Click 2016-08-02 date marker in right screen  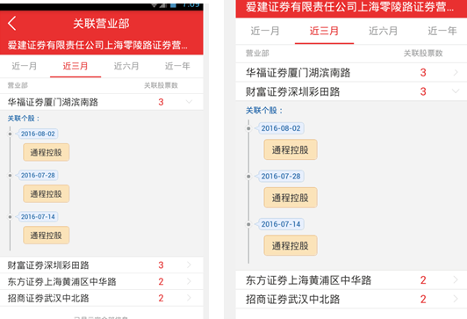tap(281, 128)
